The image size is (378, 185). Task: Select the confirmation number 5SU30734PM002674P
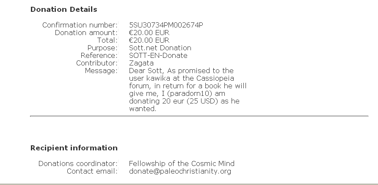tap(166, 25)
